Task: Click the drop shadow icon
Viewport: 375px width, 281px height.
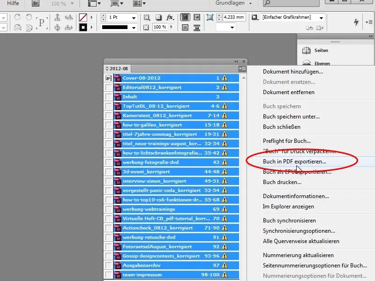Action: (158, 17)
